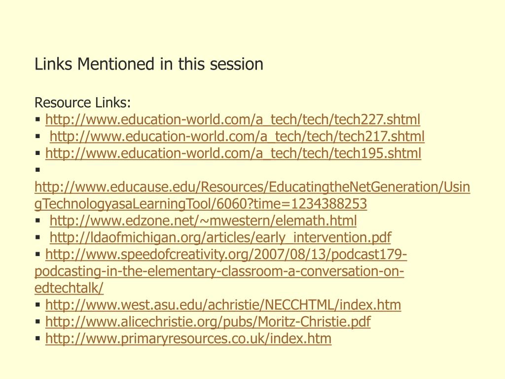
Task: Click the bullet beside the tech195.shtml link
Action: (x=37, y=153)
